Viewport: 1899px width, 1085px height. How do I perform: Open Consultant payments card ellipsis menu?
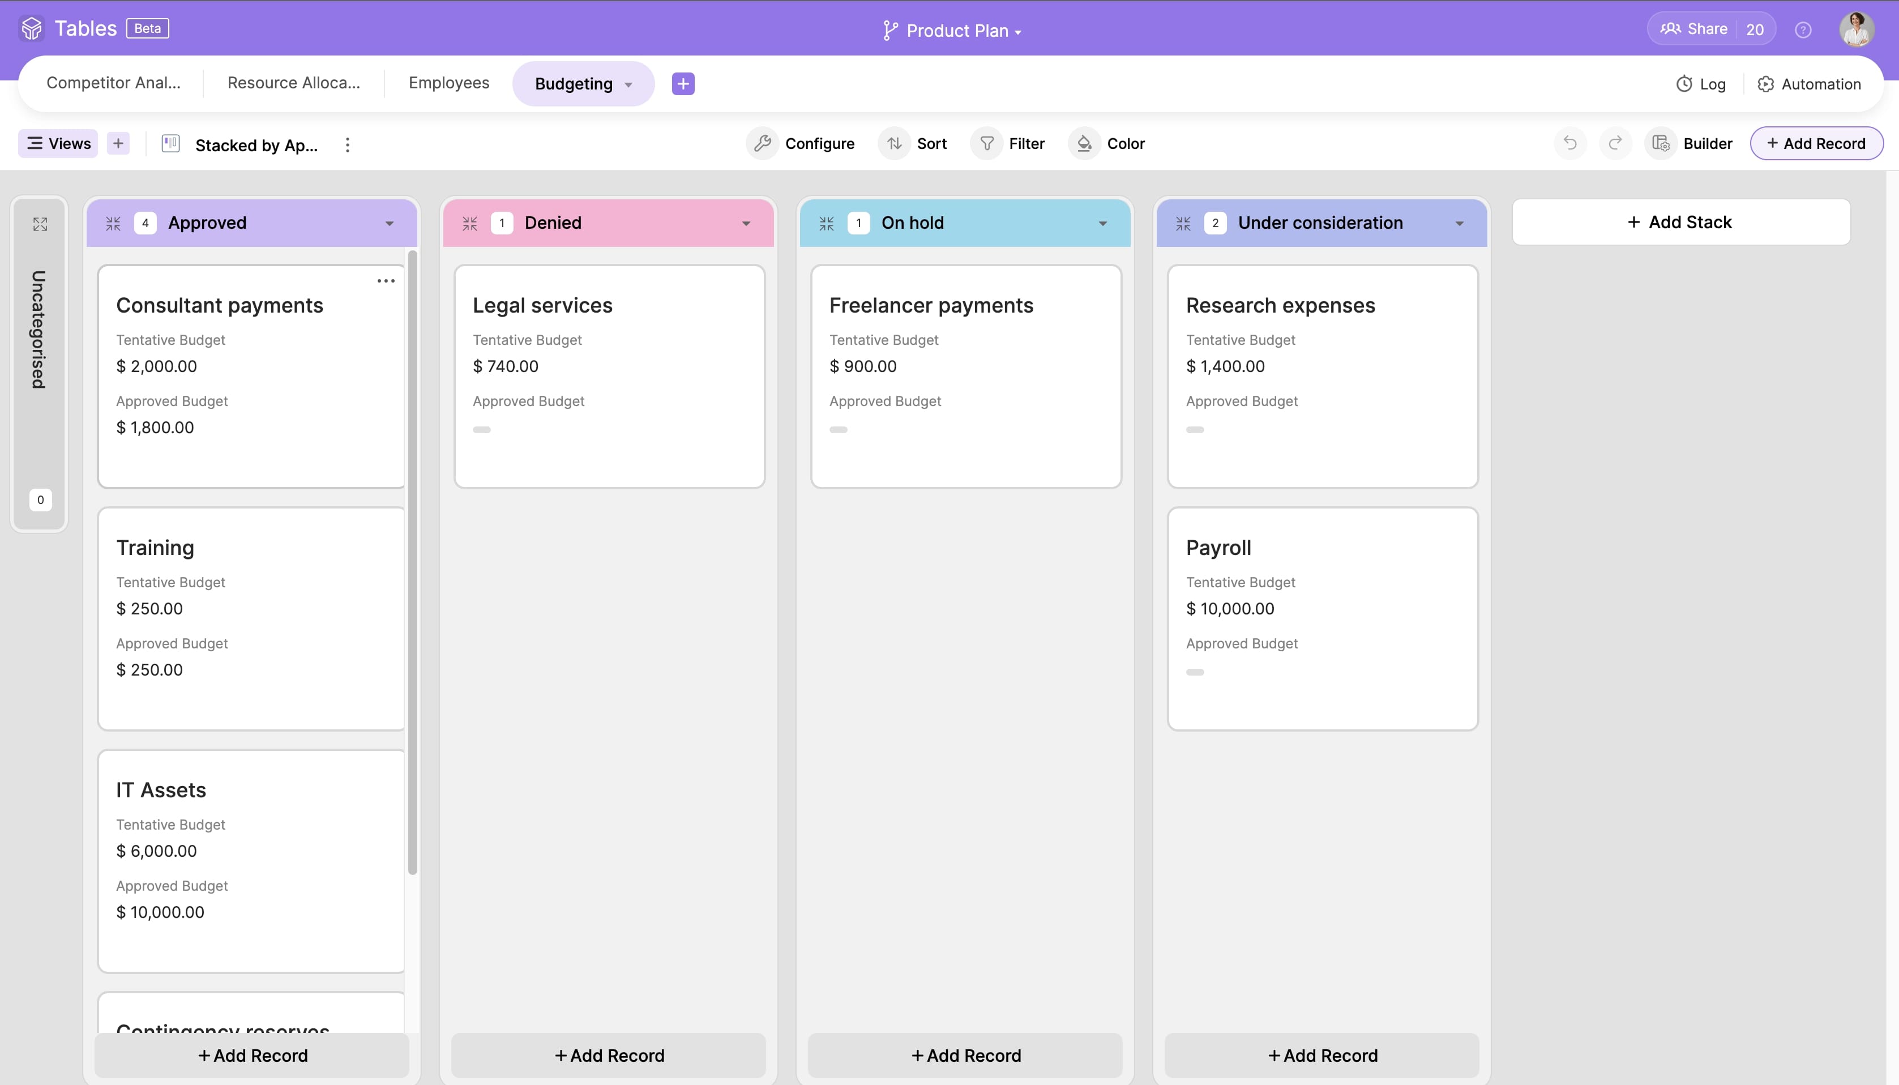(x=386, y=281)
